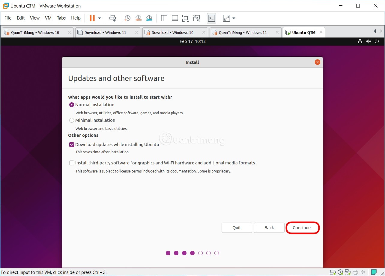Screen dimensions: 385x276
Task: Select the Normal installation radio button
Action: 72,105
